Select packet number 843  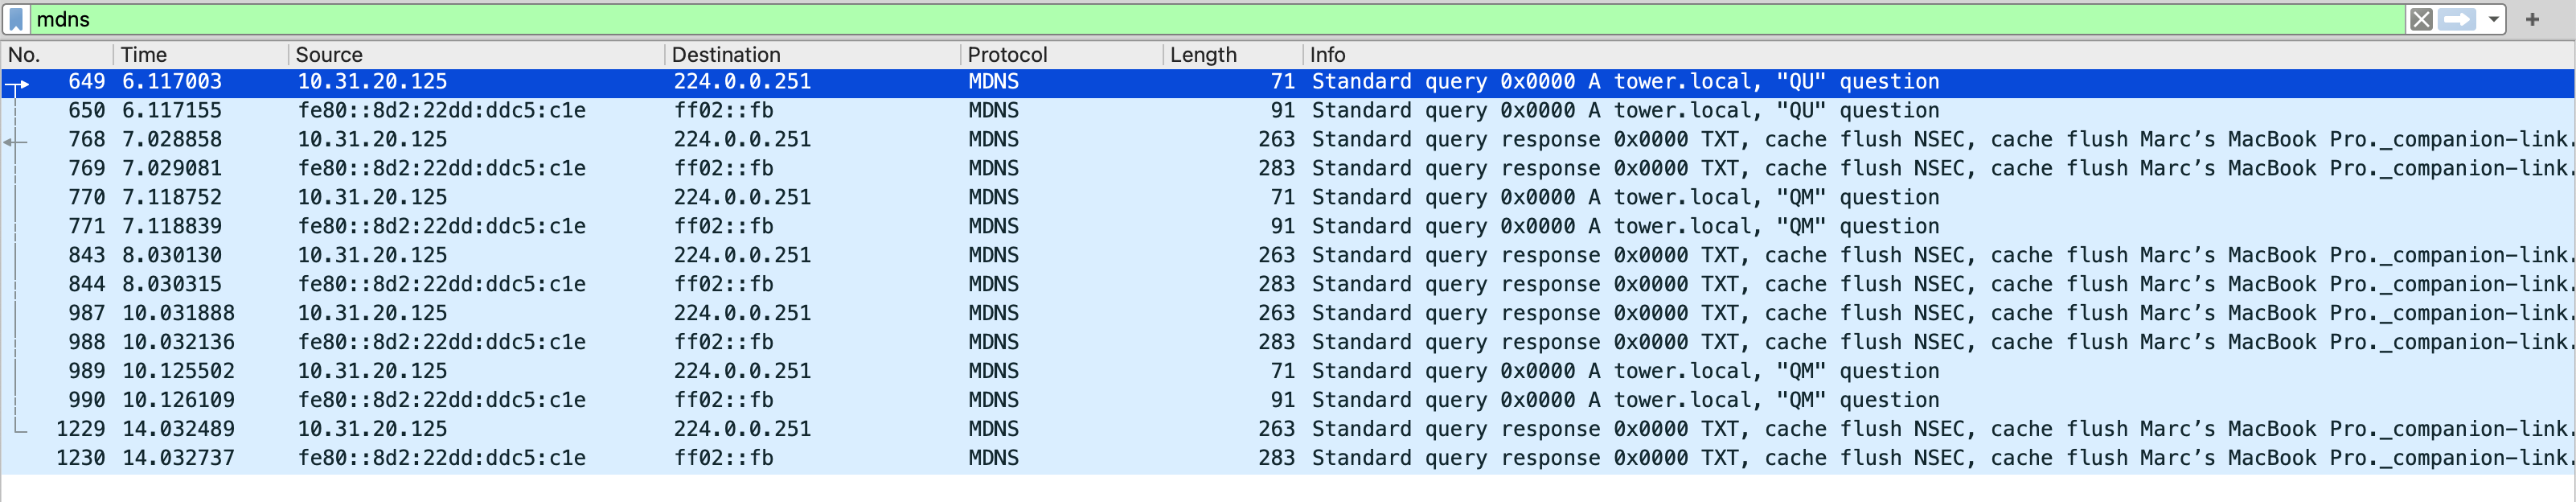coord(1288,256)
